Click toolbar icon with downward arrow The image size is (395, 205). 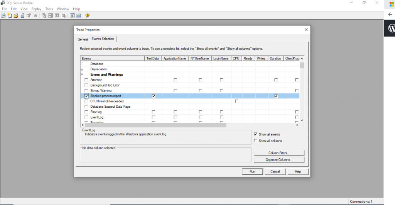tap(64, 15)
